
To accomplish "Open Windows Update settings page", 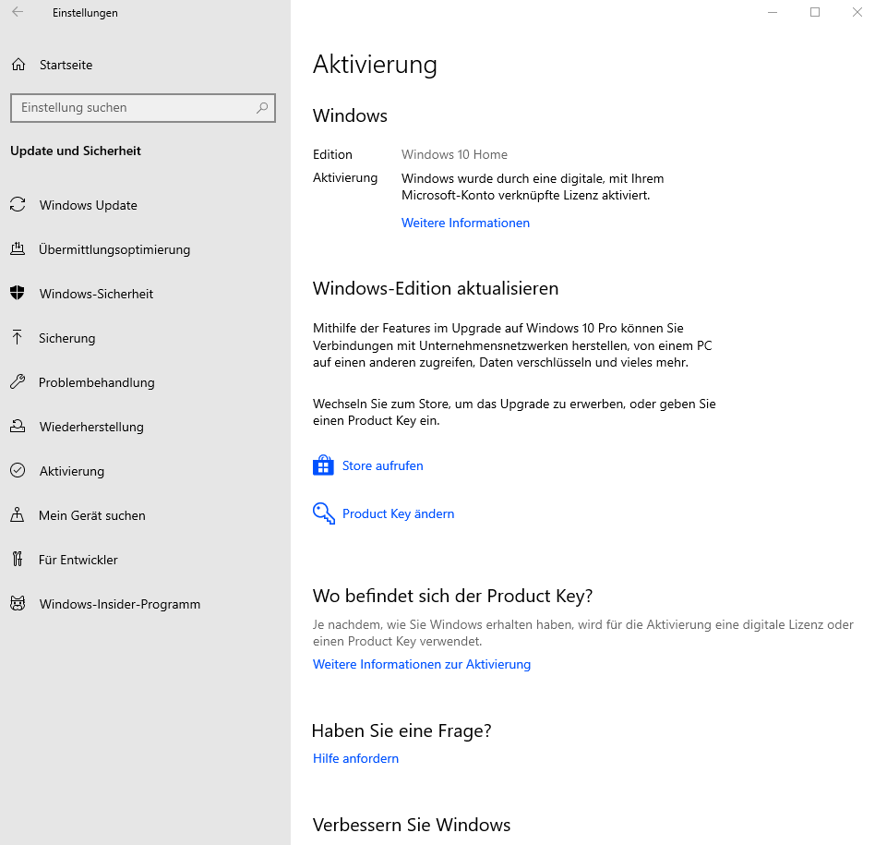I will click(145, 205).
